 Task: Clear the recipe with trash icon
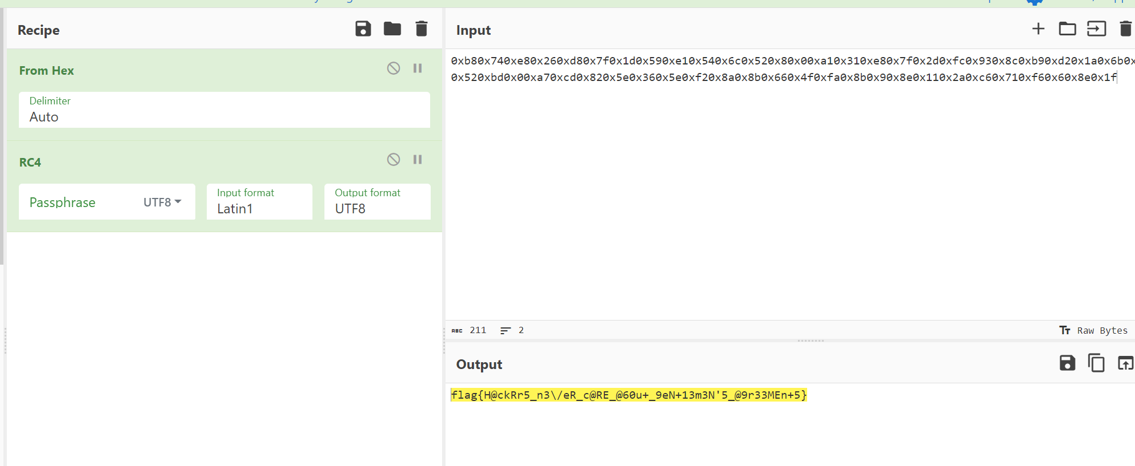click(421, 29)
